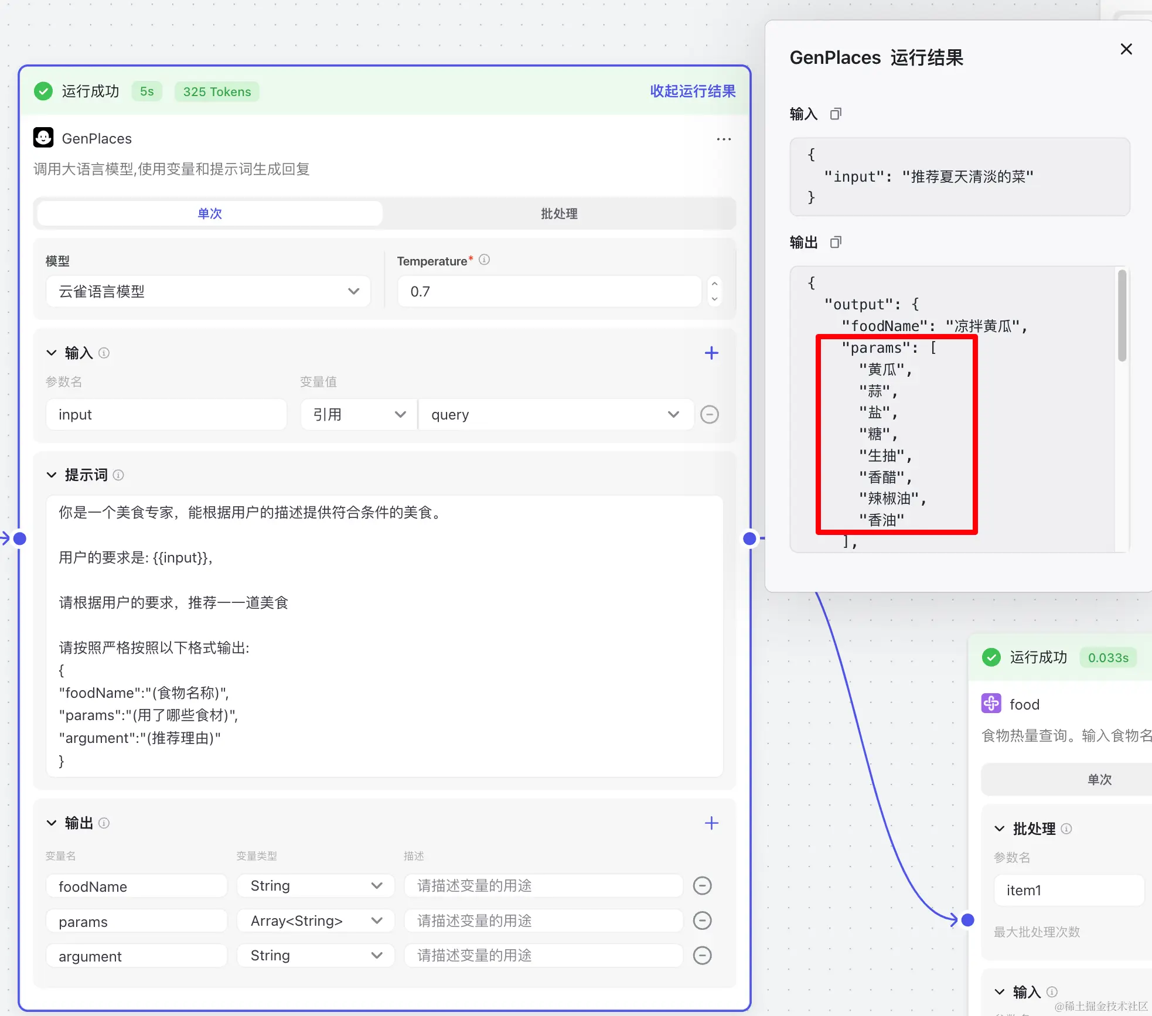Collapse the 提示词 prompt section

pos(52,475)
